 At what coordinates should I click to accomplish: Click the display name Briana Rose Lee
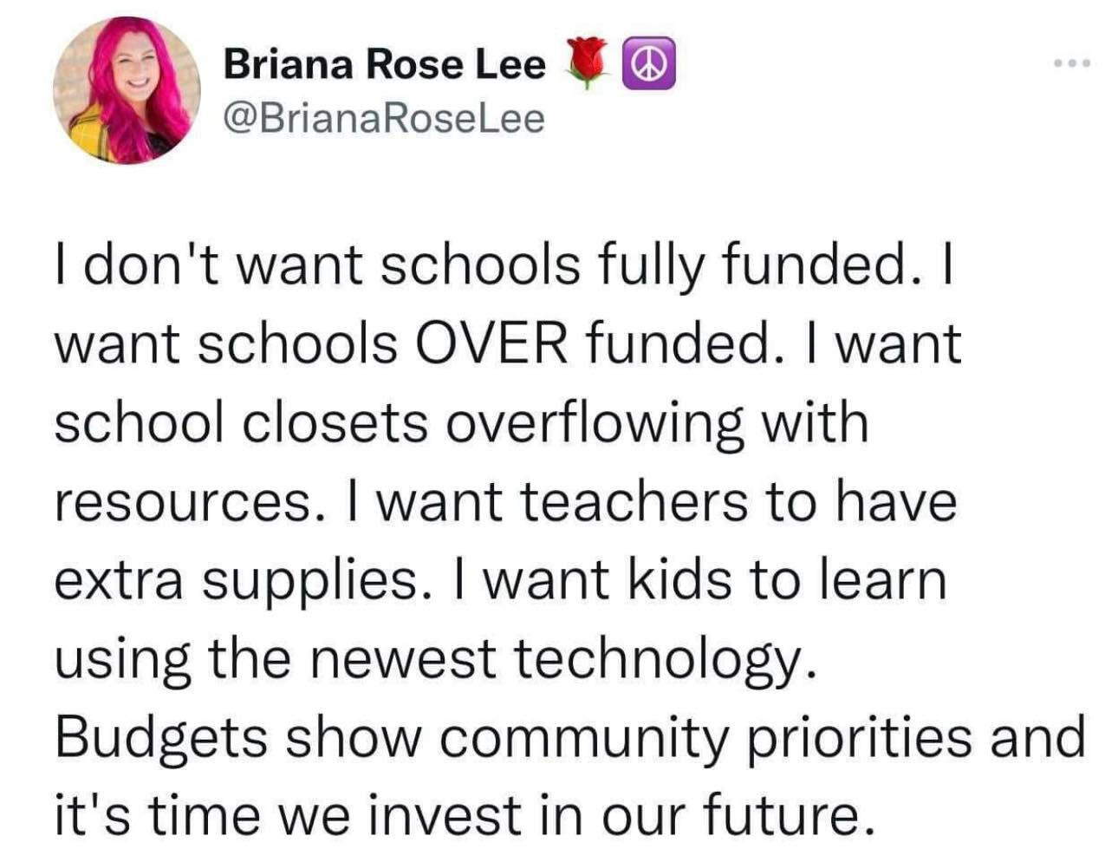(x=384, y=64)
